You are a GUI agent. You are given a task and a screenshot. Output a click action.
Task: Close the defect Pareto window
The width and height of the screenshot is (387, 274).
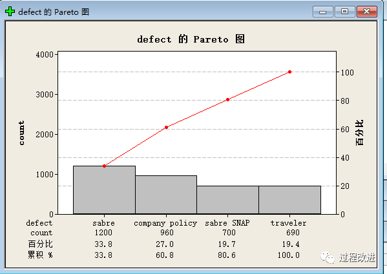367,12
